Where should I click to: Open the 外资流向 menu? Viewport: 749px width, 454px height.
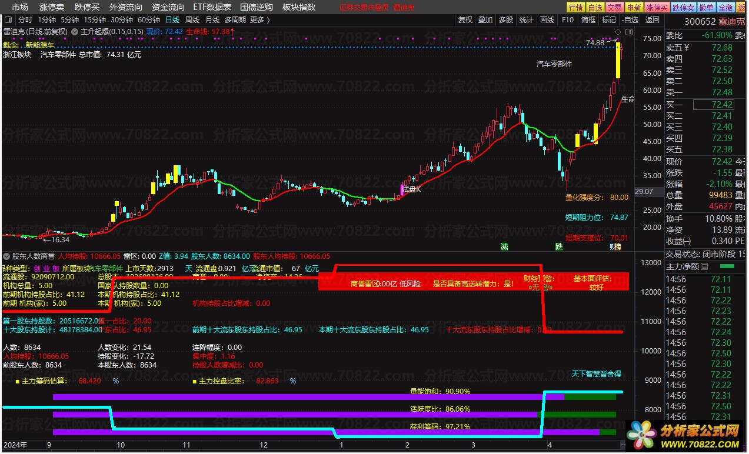coord(126,7)
